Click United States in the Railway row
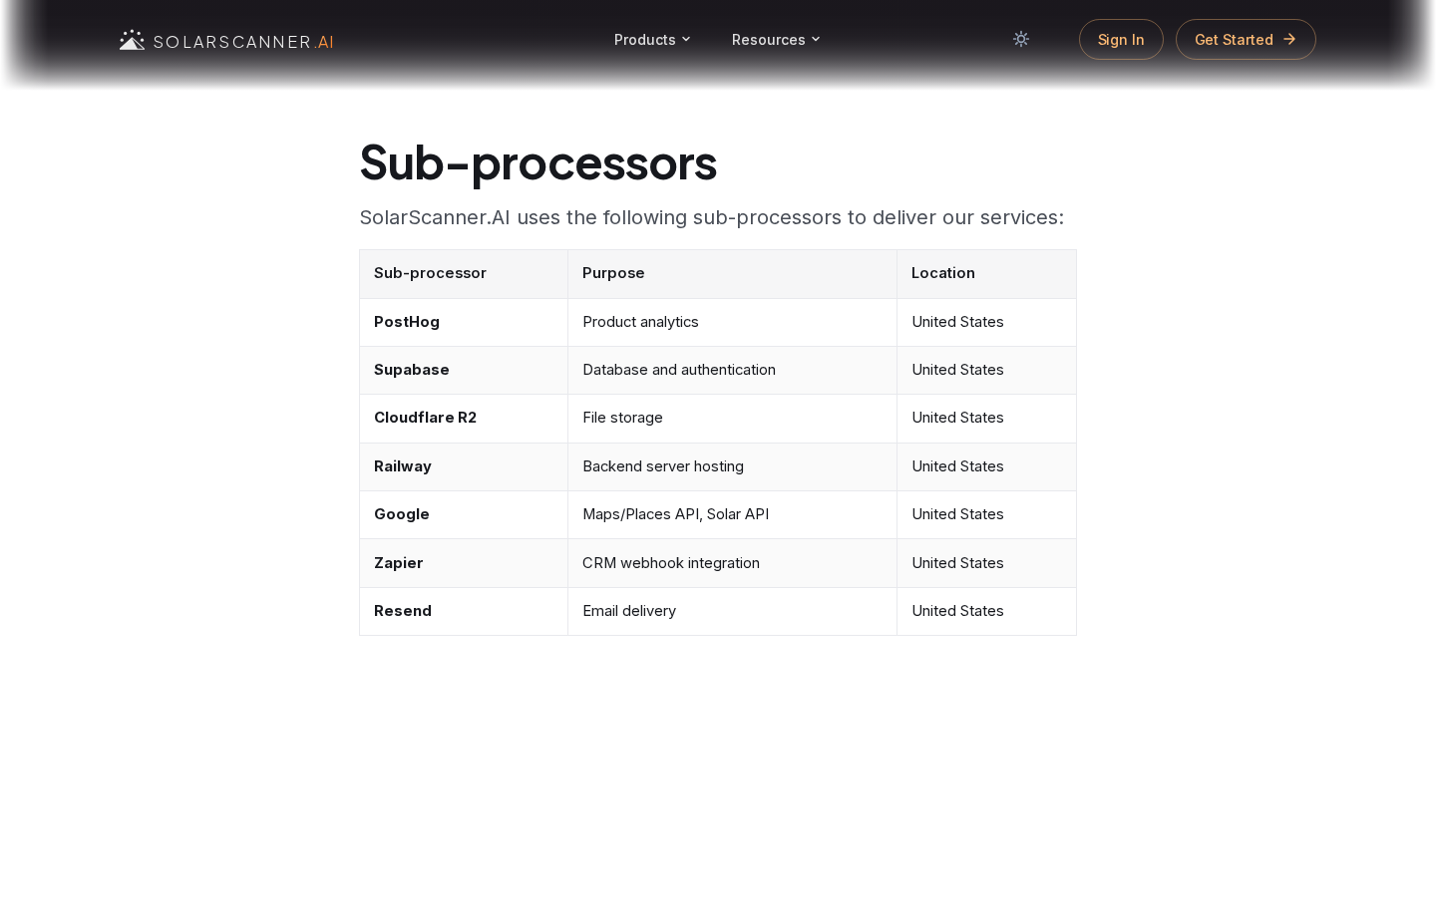Image resolution: width=1436 pixels, height=897 pixels. [987, 467]
